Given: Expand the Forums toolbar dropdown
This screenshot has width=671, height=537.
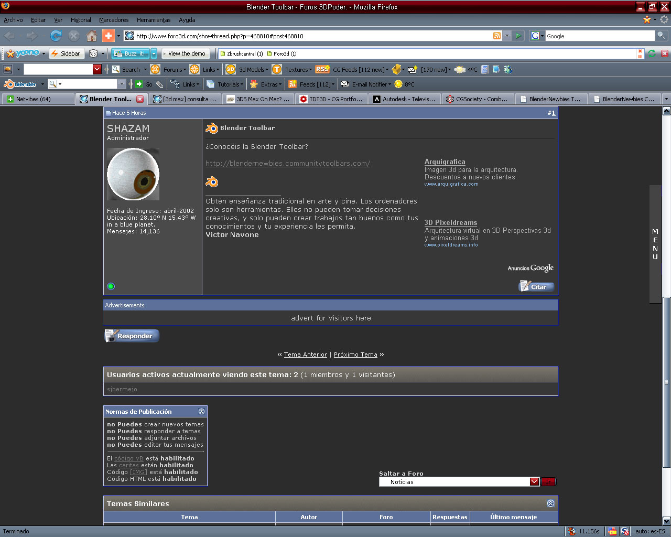Looking at the screenshot, I should click(x=175, y=69).
